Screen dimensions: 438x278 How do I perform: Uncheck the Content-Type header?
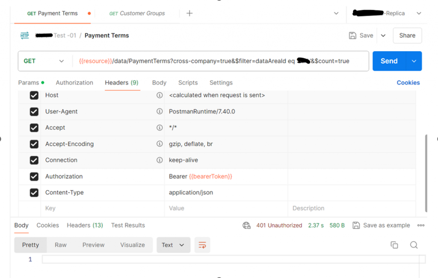coord(34,193)
